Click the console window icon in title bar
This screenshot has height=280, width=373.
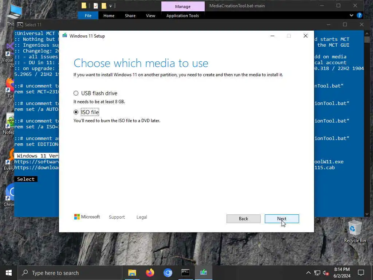click(x=20, y=25)
